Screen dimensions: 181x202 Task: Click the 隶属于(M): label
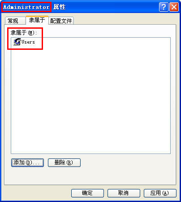point(24,33)
